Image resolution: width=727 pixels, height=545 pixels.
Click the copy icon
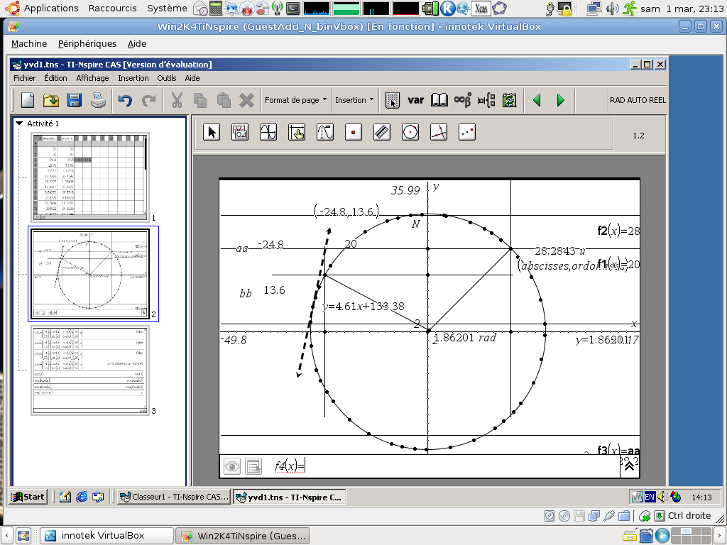point(200,100)
